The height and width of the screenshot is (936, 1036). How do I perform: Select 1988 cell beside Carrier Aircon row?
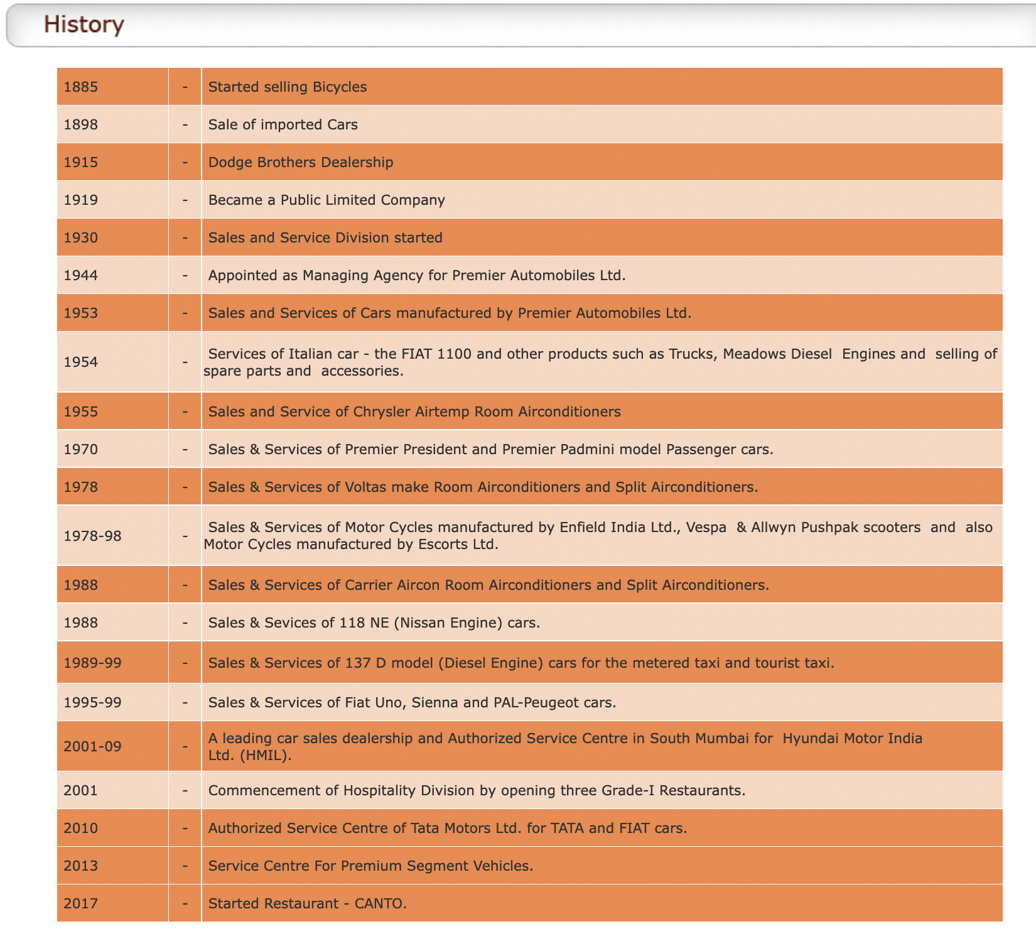pos(112,585)
